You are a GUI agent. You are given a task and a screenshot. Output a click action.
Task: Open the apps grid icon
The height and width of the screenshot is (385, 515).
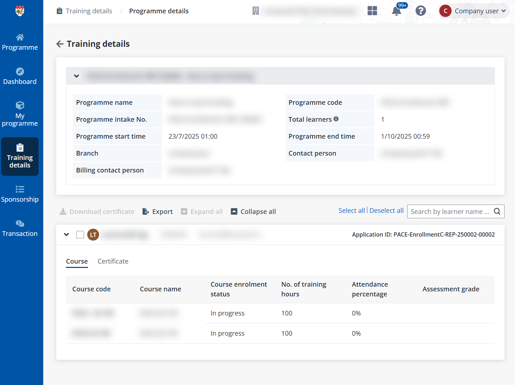[372, 11]
